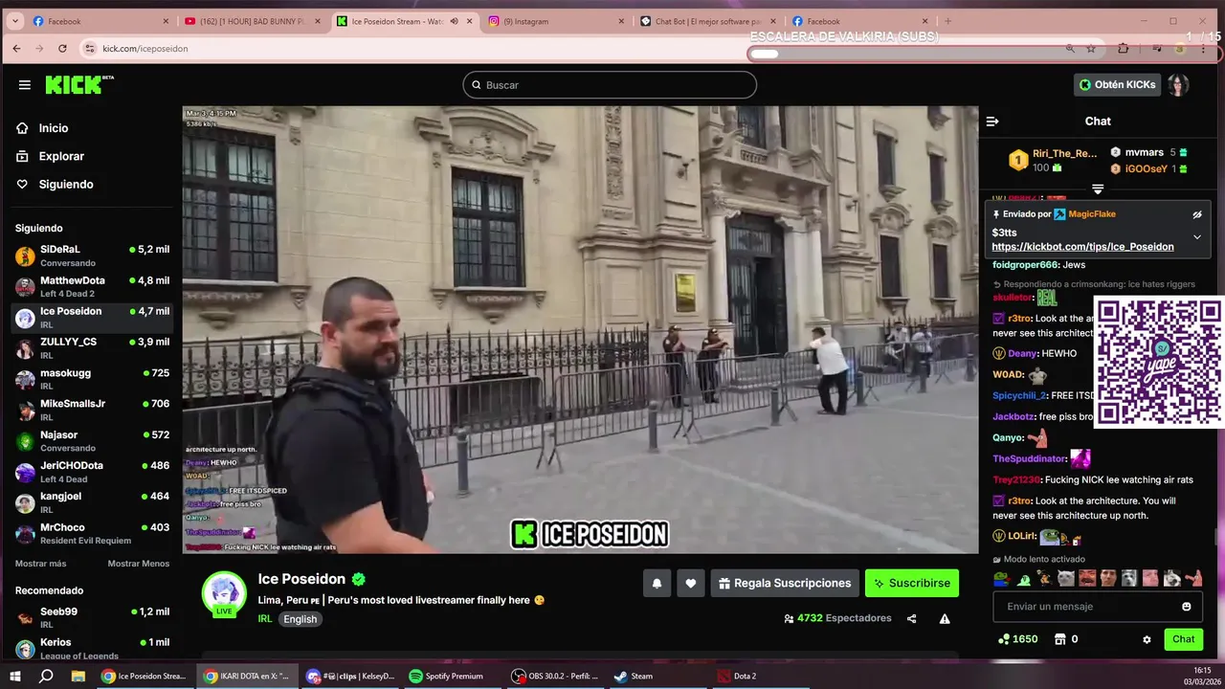Open the browser extensions puzzle icon
1225x689 pixels.
pos(1124,49)
